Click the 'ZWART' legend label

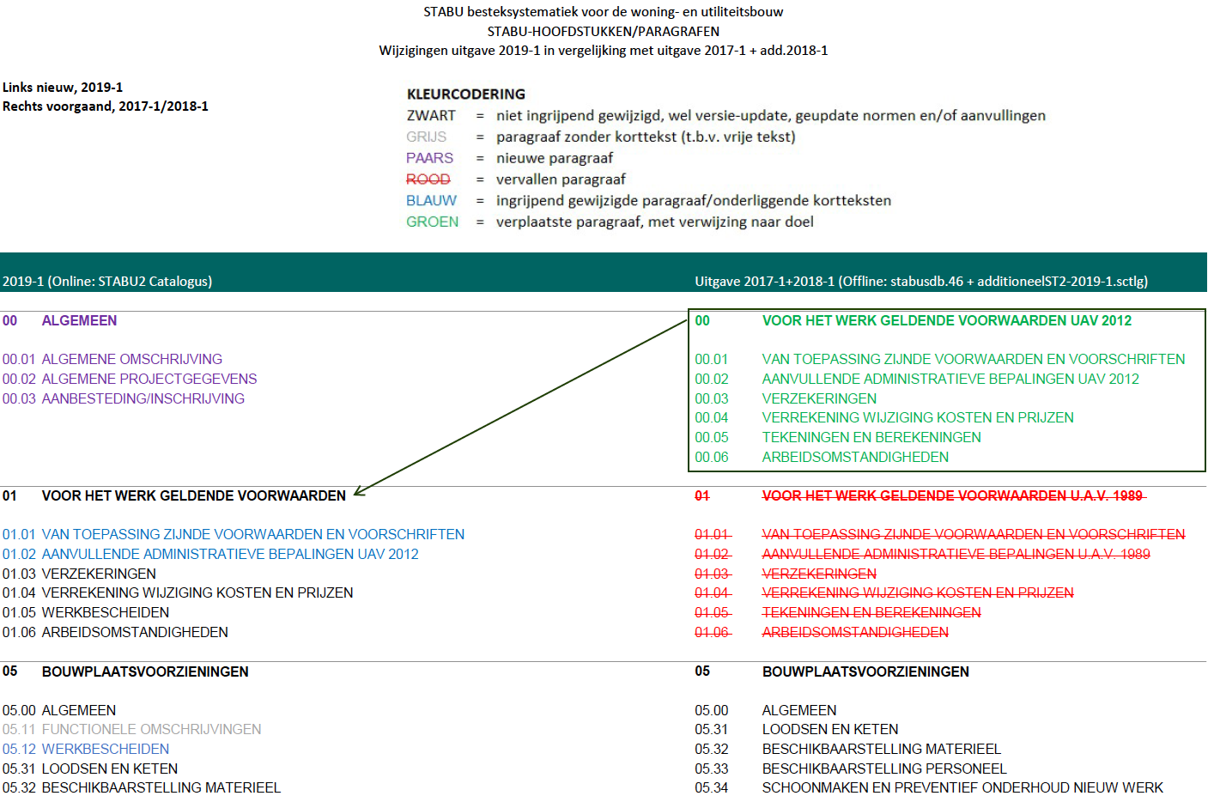tap(431, 116)
